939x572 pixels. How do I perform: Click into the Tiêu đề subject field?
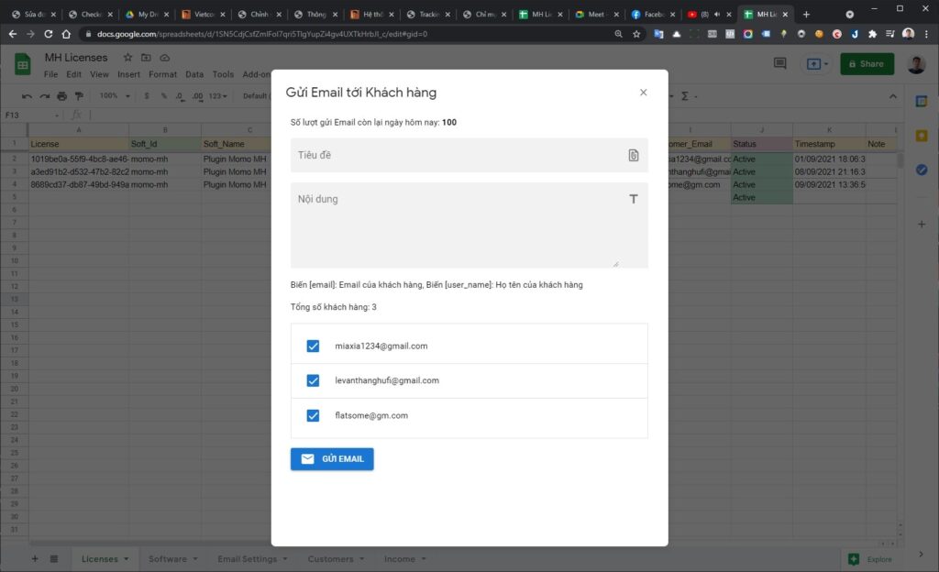(458, 155)
